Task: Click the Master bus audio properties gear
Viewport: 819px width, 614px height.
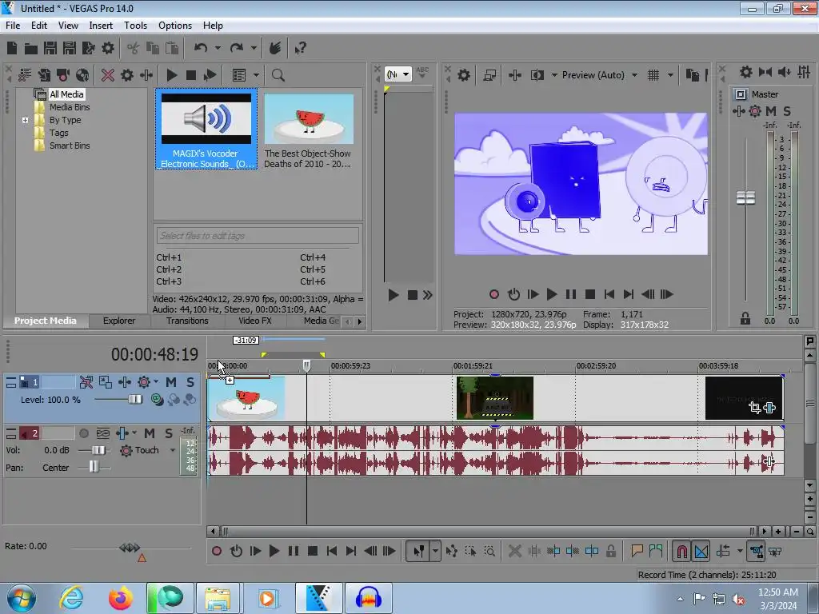Action: pos(746,72)
